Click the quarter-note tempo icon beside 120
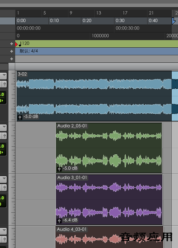Image resolution: width=178 pixels, height=248 pixels. (x=20, y=44)
